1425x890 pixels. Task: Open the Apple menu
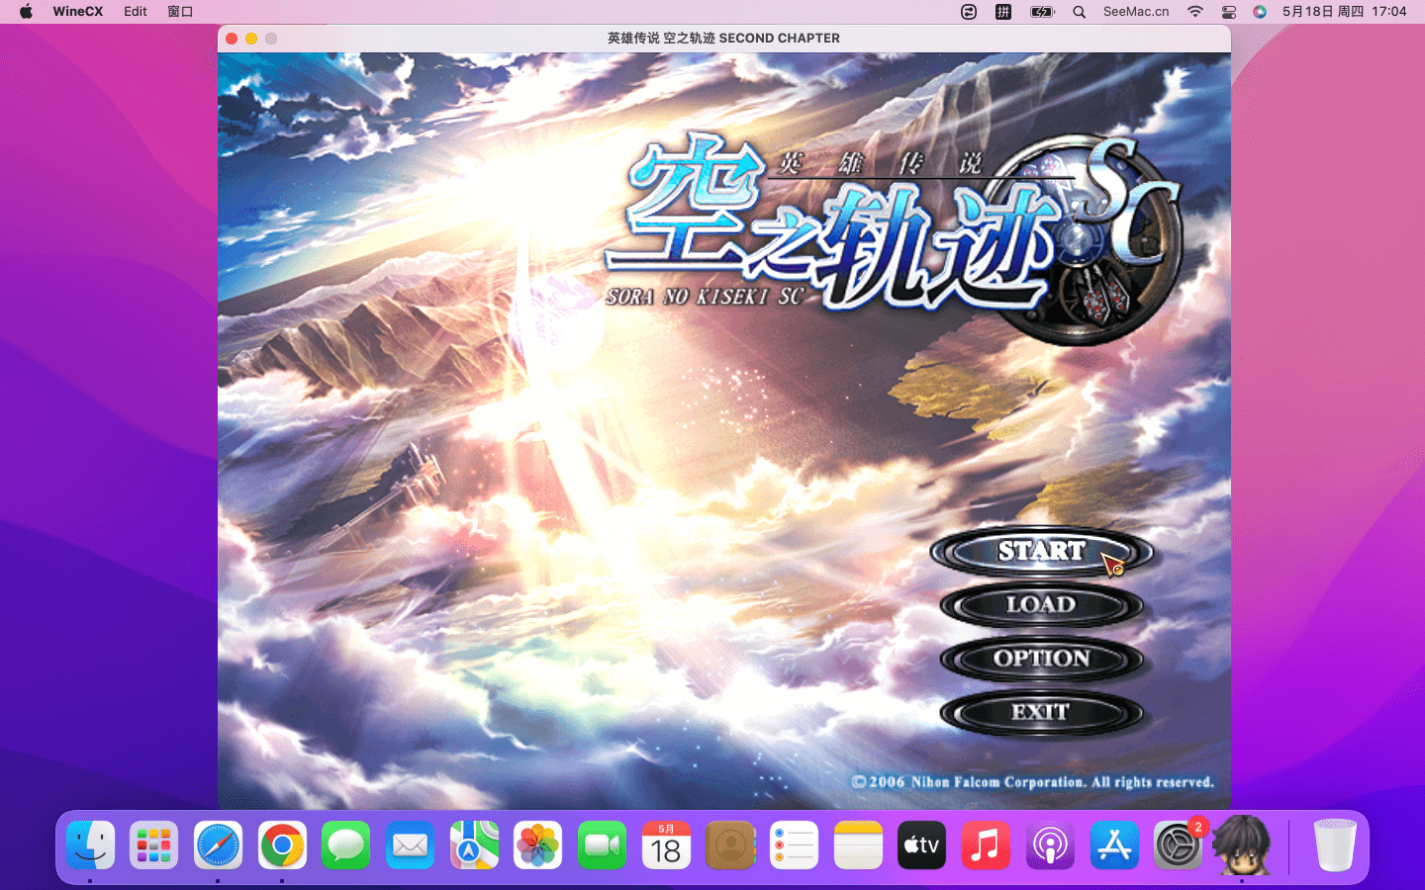26,12
